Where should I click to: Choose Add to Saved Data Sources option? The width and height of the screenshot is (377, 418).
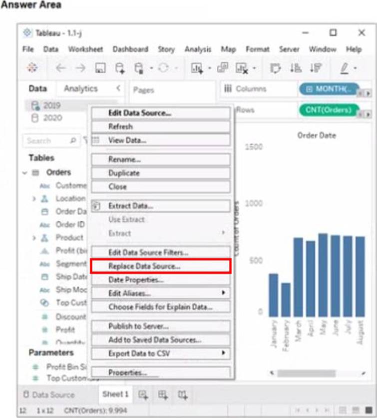[161, 339]
